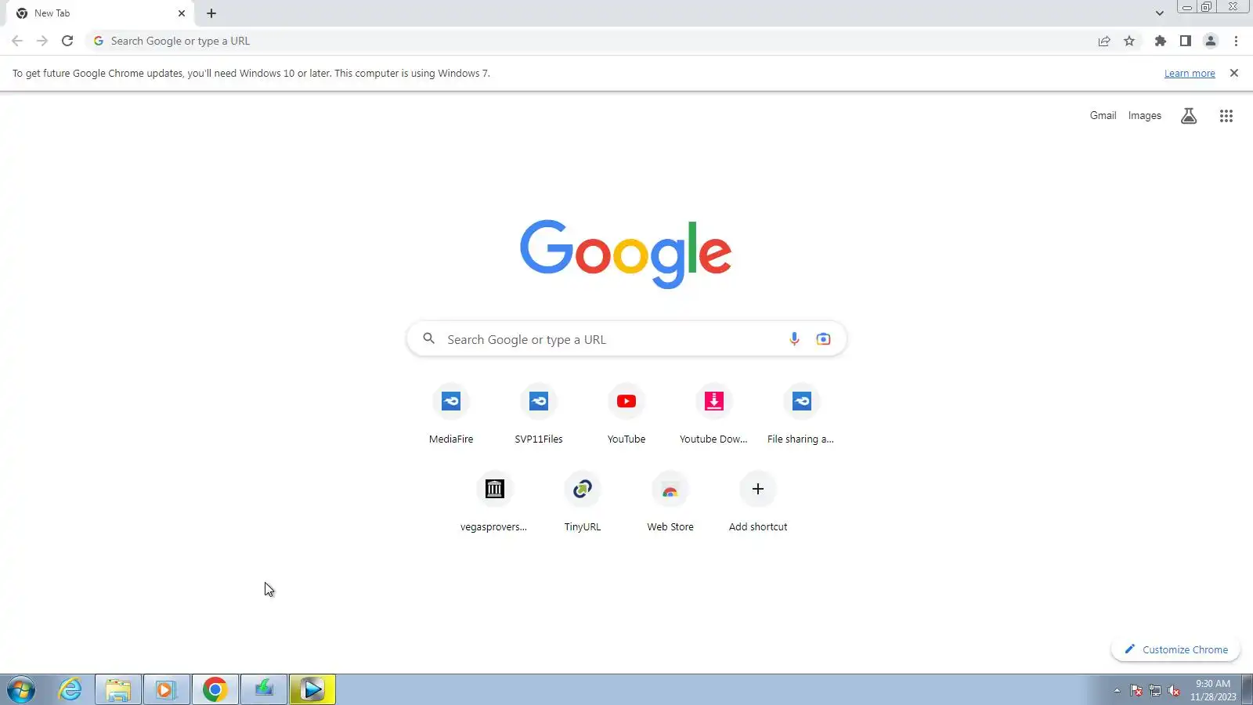Reload the current page
The width and height of the screenshot is (1253, 705).
click(67, 41)
